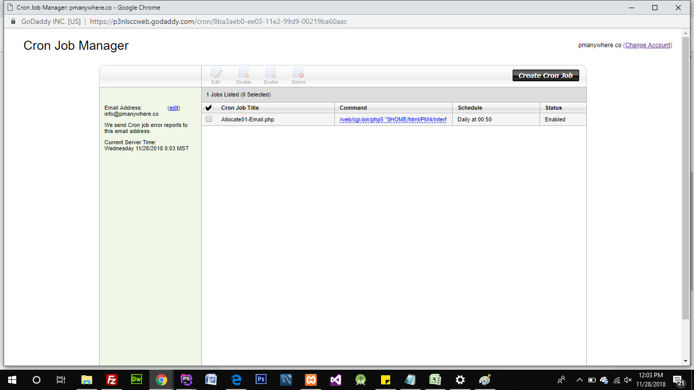
Task: Tick the Allocate01-Email.php job checkbox
Action: (x=209, y=119)
